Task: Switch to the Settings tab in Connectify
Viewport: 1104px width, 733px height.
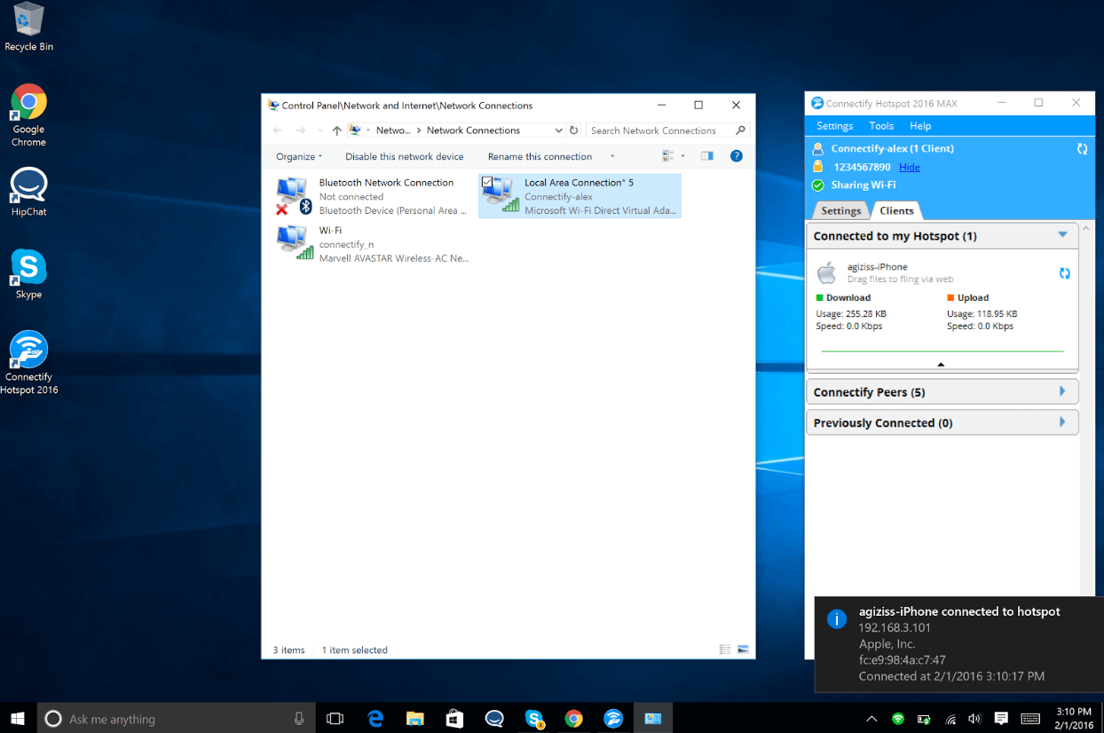Action: 841,210
